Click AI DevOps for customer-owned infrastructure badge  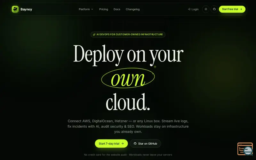tap(128, 35)
